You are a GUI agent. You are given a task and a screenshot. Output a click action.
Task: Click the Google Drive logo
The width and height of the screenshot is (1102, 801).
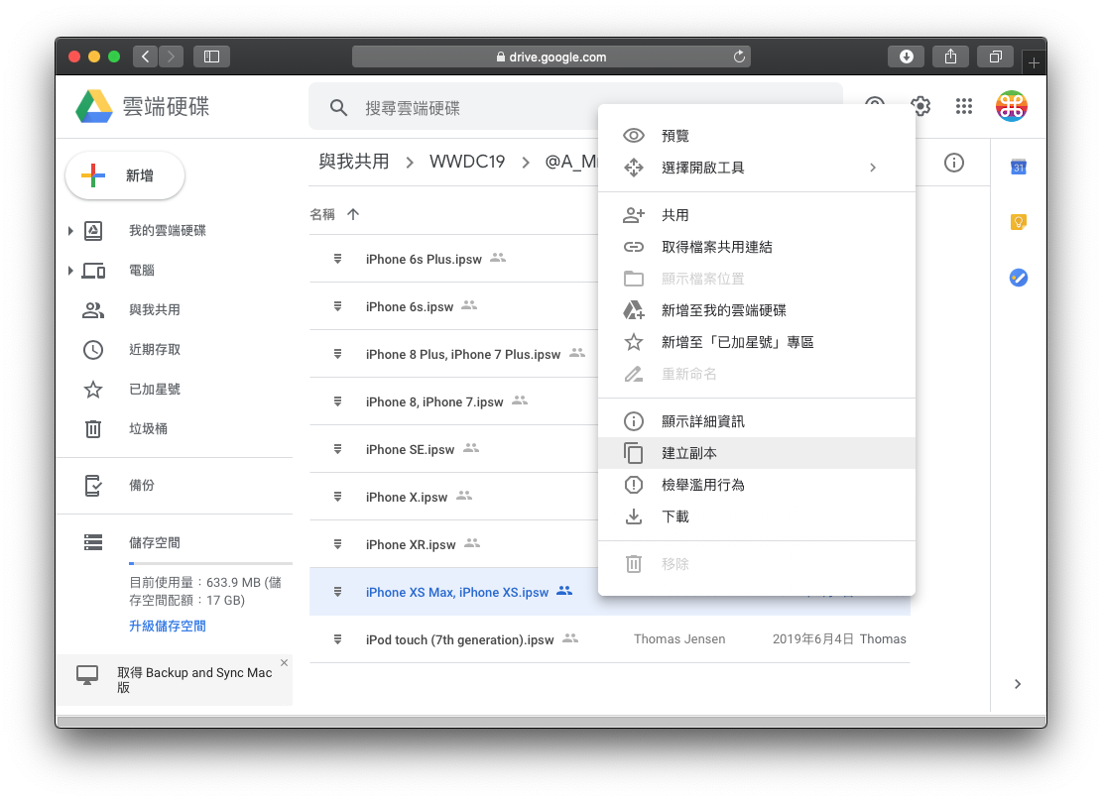pos(94,106)
